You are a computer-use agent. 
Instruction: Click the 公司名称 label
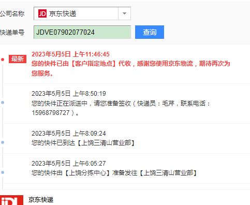coord(12,13)
